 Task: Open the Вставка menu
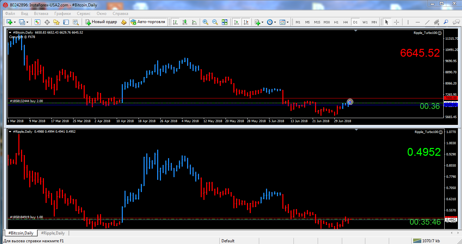click(x=41, y=14)
